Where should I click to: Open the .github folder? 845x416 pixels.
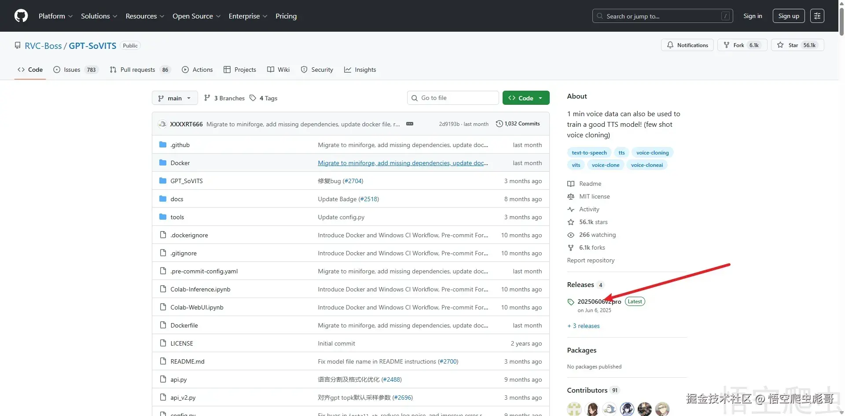(180, 145)
